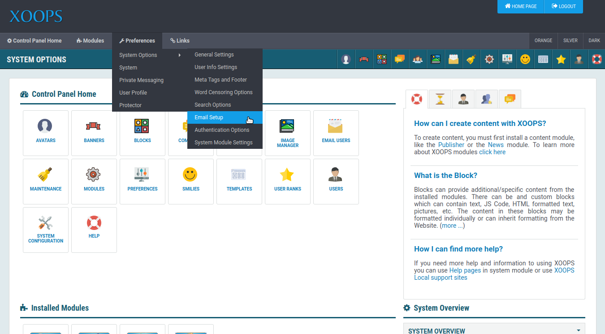This screenshot has width=605, height=334.
Task: Open Blocks icon in the System Options toolbar
Action: (382, 59)
